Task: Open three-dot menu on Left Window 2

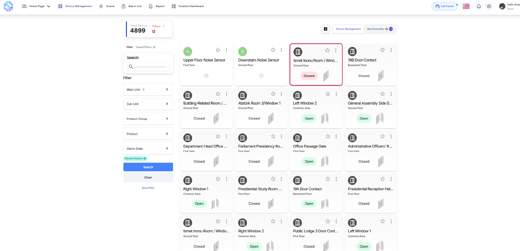Action: tap(336, 94)
